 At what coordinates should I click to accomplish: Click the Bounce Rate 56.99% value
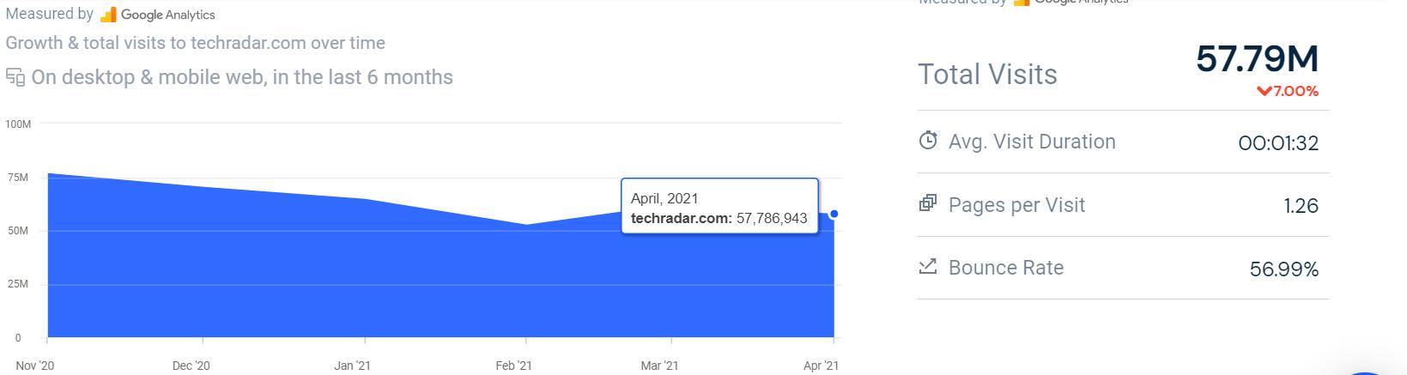click(x=1283, y=269)
